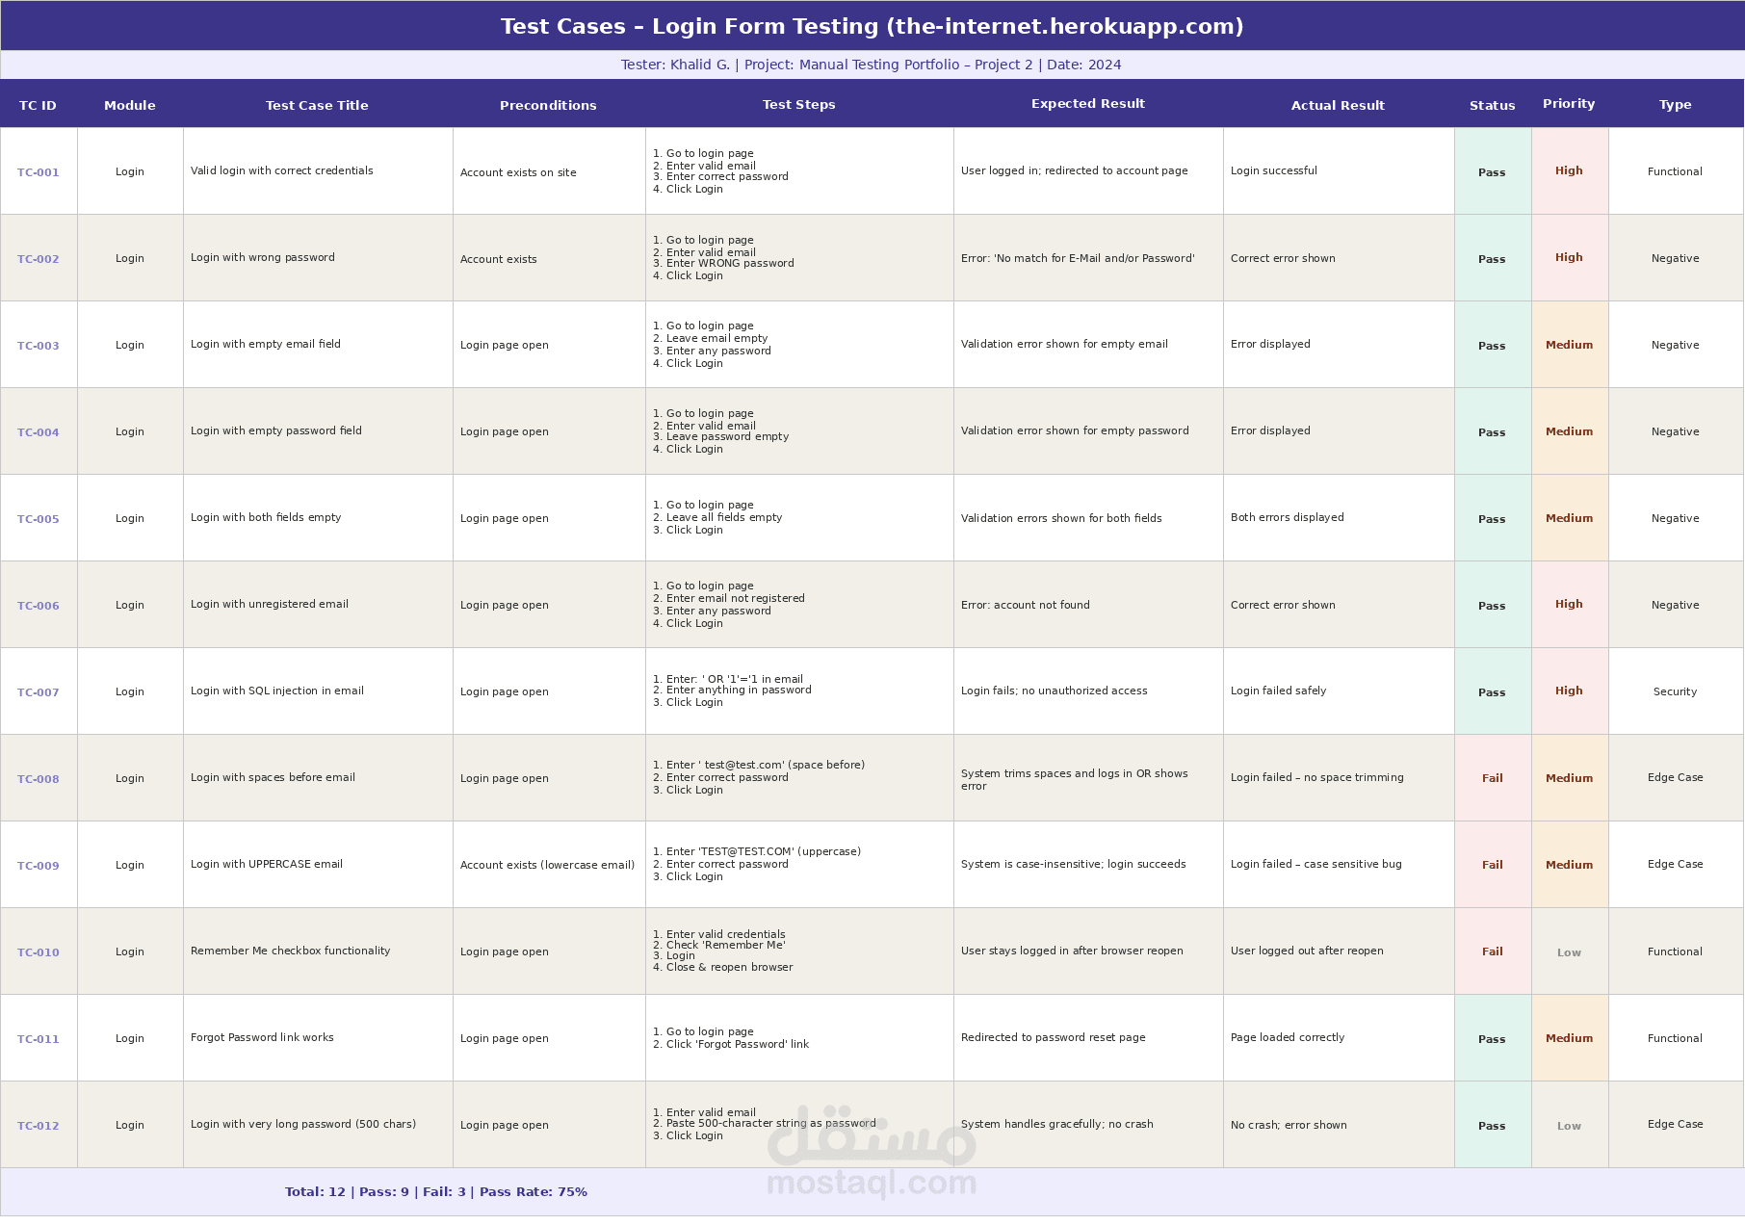Viewport: 1745px width, 1225px height.
Task: Click 'Login with both fields empty' title
Action: [x=266, y=517]
